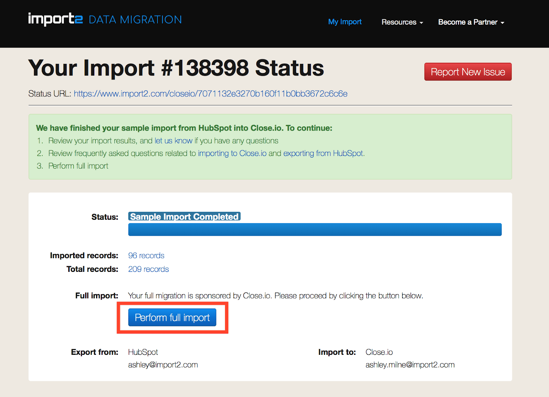Click the 'Import to:' field label
549x397 pixels.
(x=337, y=352)
